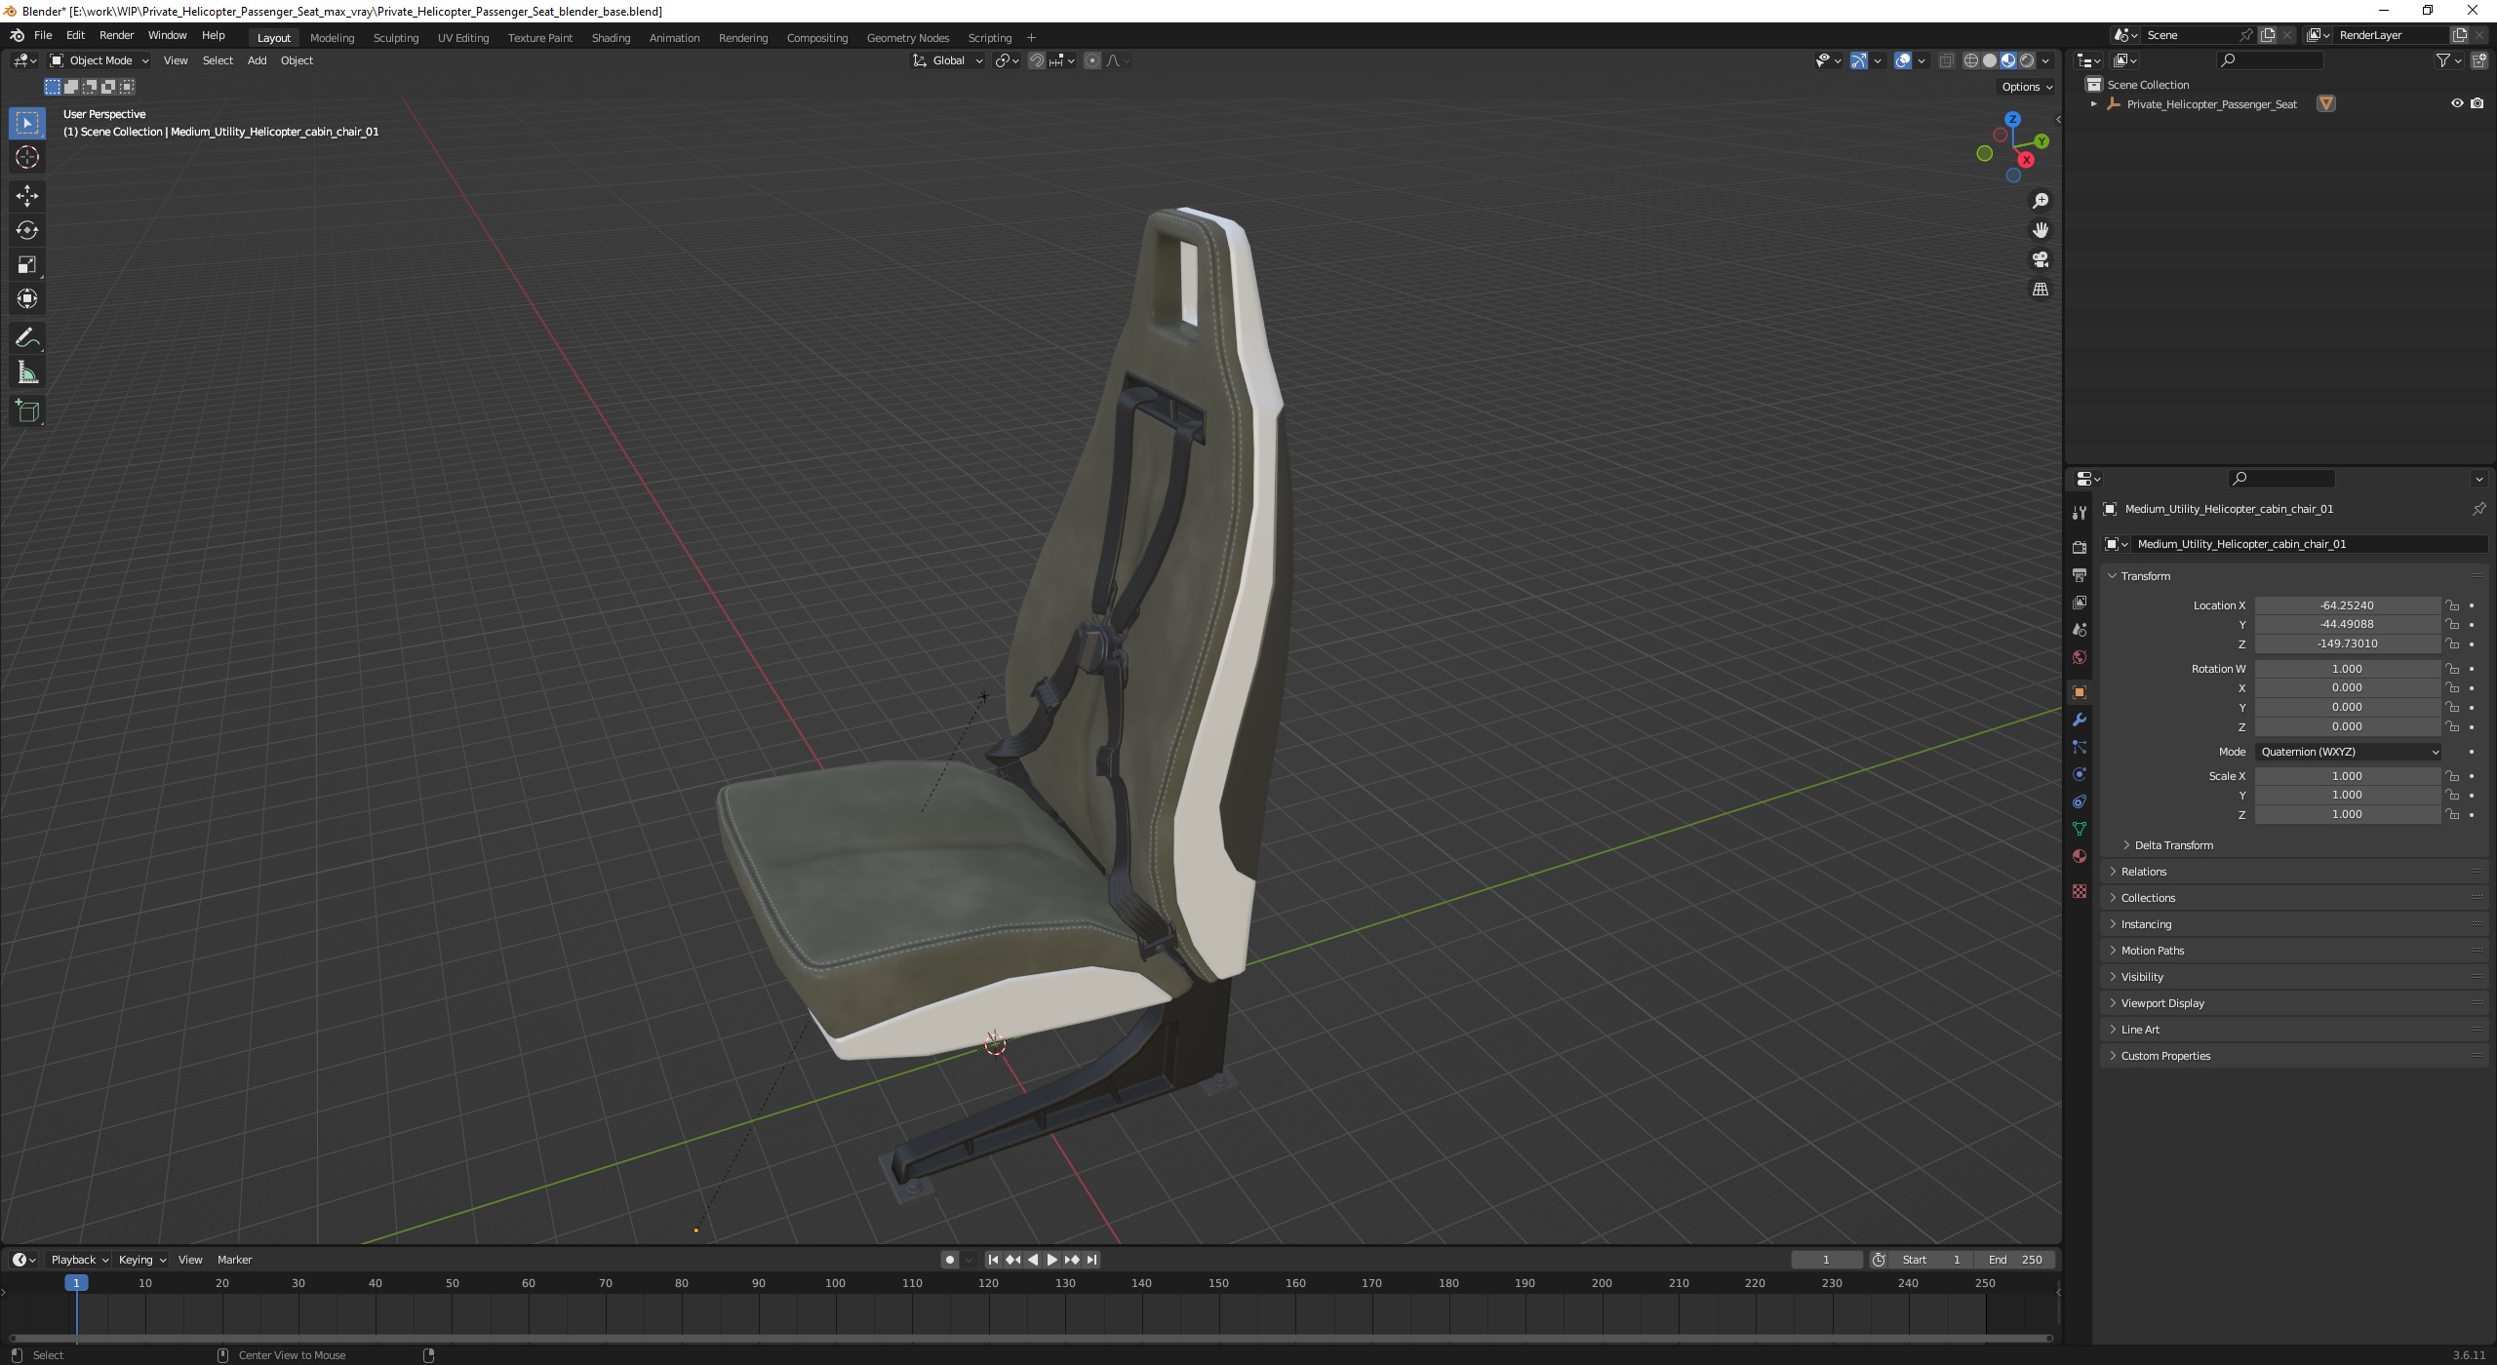Image resolution: width=2497 pixels, height=1365 pixels.
Task: Open the Particles properties tab
Action: click(2080, 747)
